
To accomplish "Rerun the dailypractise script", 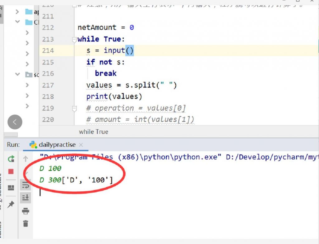I will coord(11,159).
